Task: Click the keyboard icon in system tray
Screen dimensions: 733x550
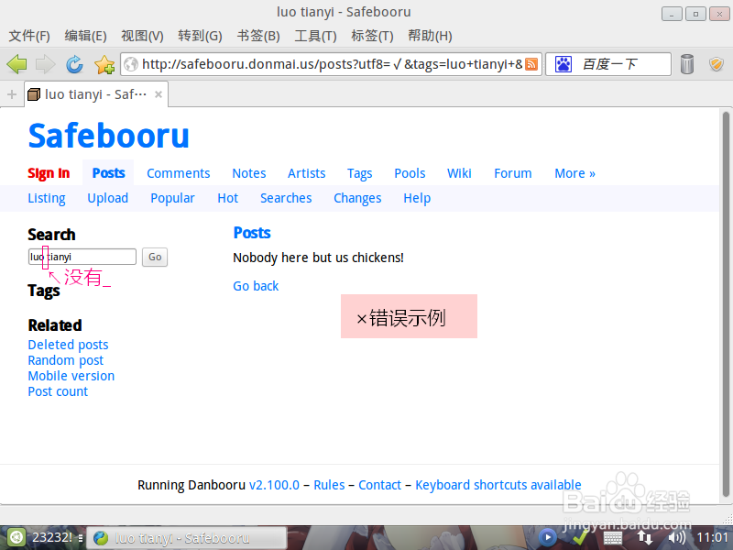Action: tap(612, 538)
